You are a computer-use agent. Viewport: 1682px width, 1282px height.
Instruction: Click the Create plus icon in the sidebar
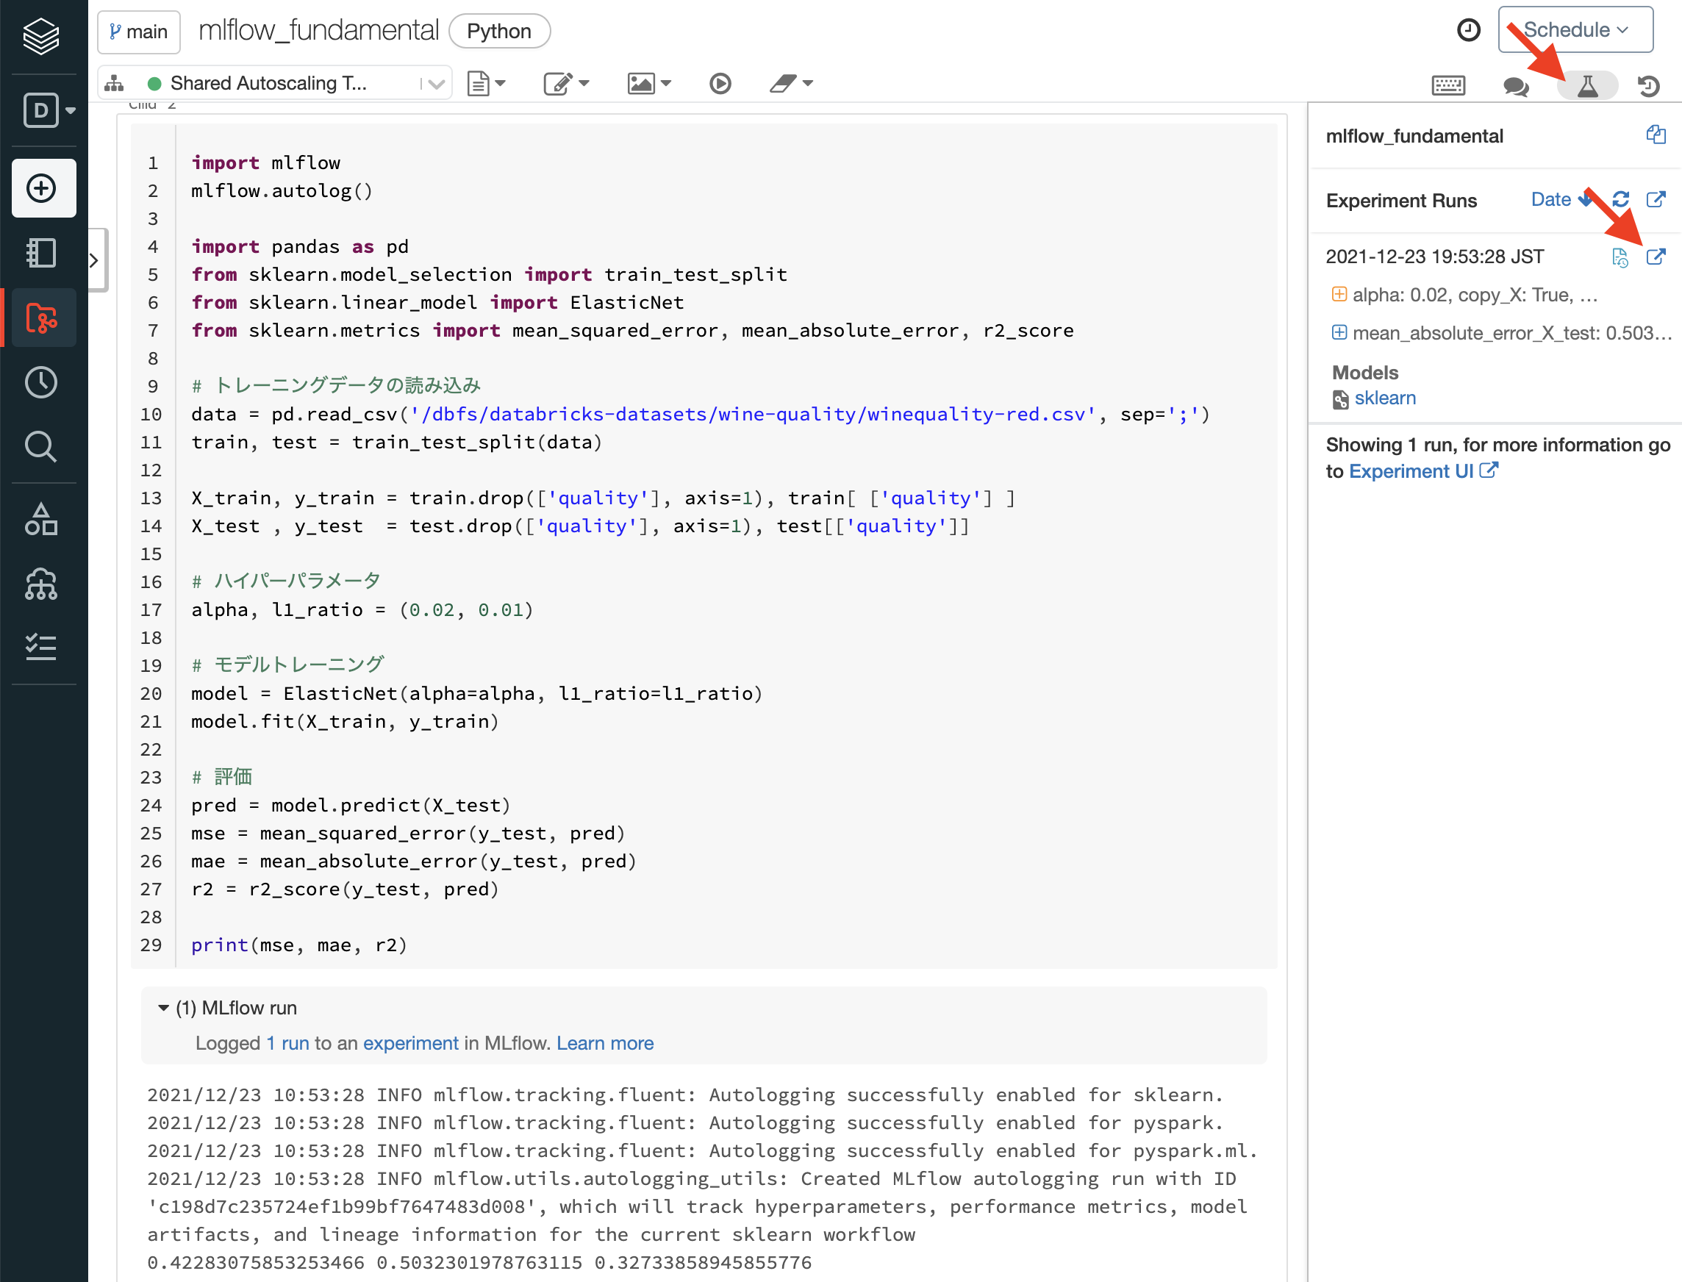coord(43,187)
